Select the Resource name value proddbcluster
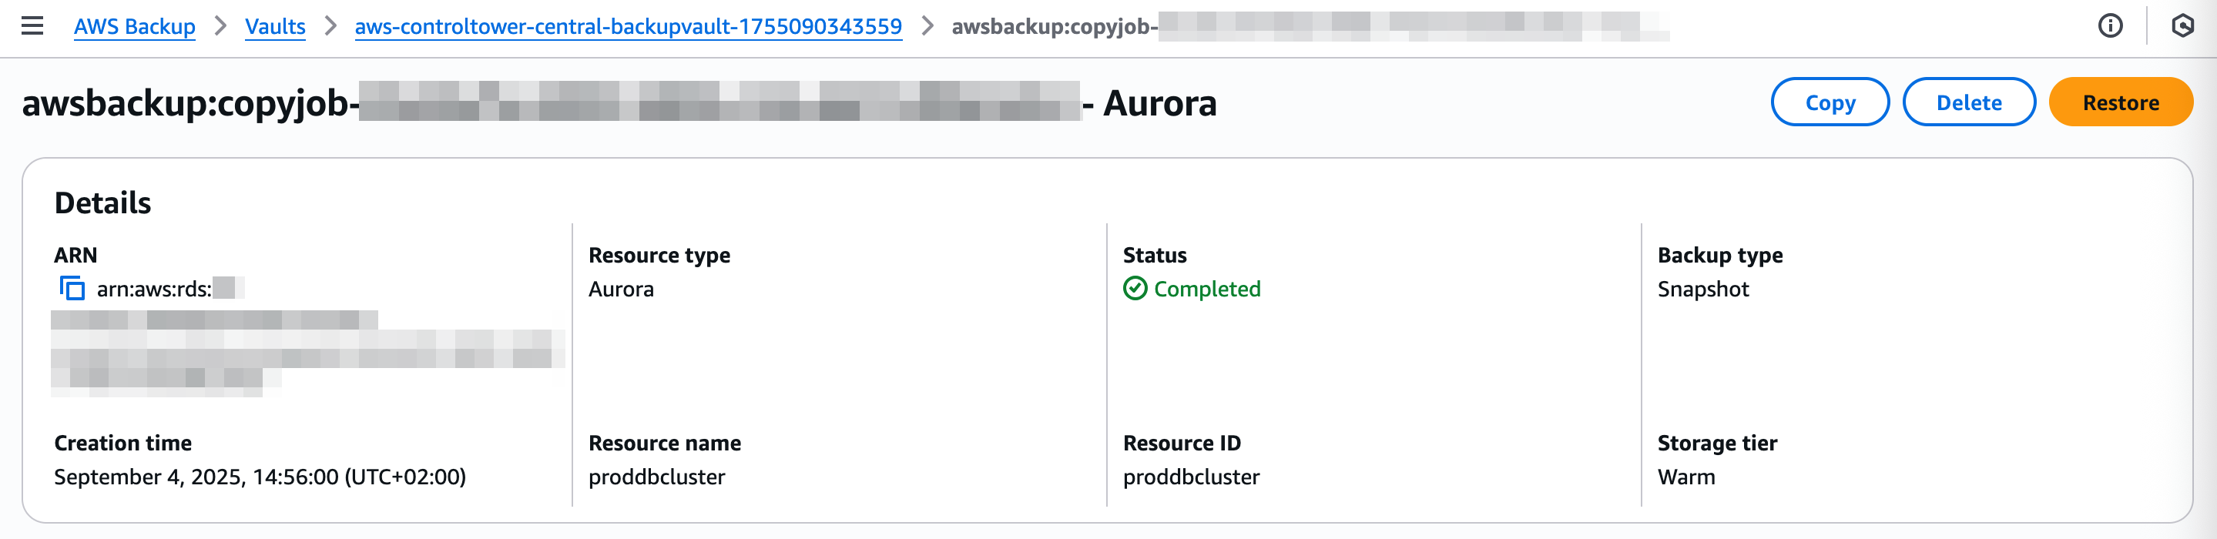Image resolution: width=2217 pixels, height=539 pixels. 656,477
